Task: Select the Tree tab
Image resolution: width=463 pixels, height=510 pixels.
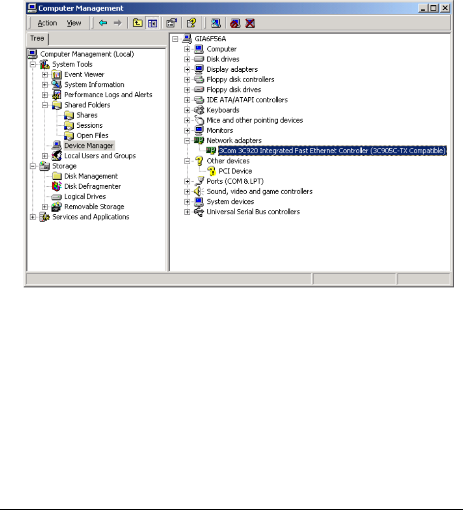Action: coord(37,38)
